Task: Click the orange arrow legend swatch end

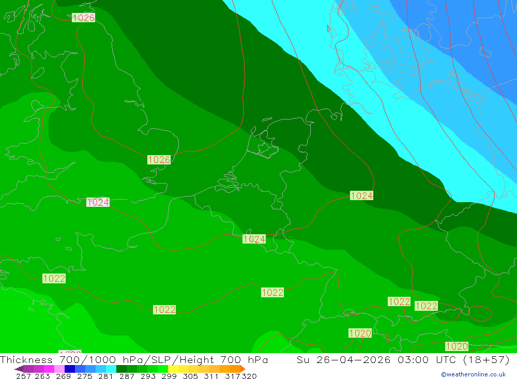Action: 243,369
